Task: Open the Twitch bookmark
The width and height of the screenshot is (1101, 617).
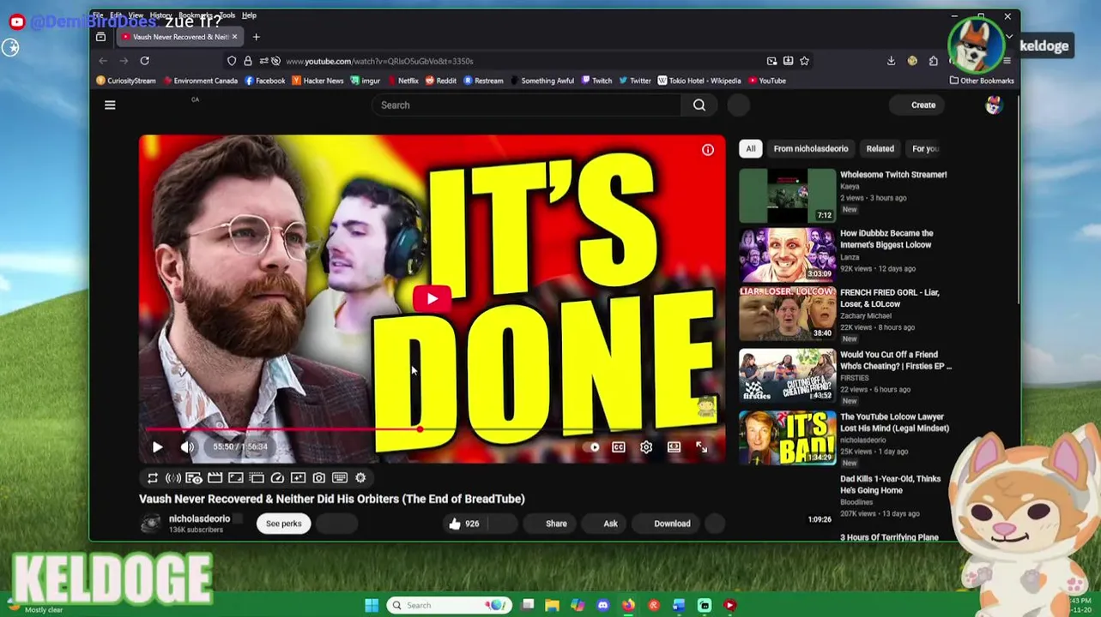Action: point(596,81)
